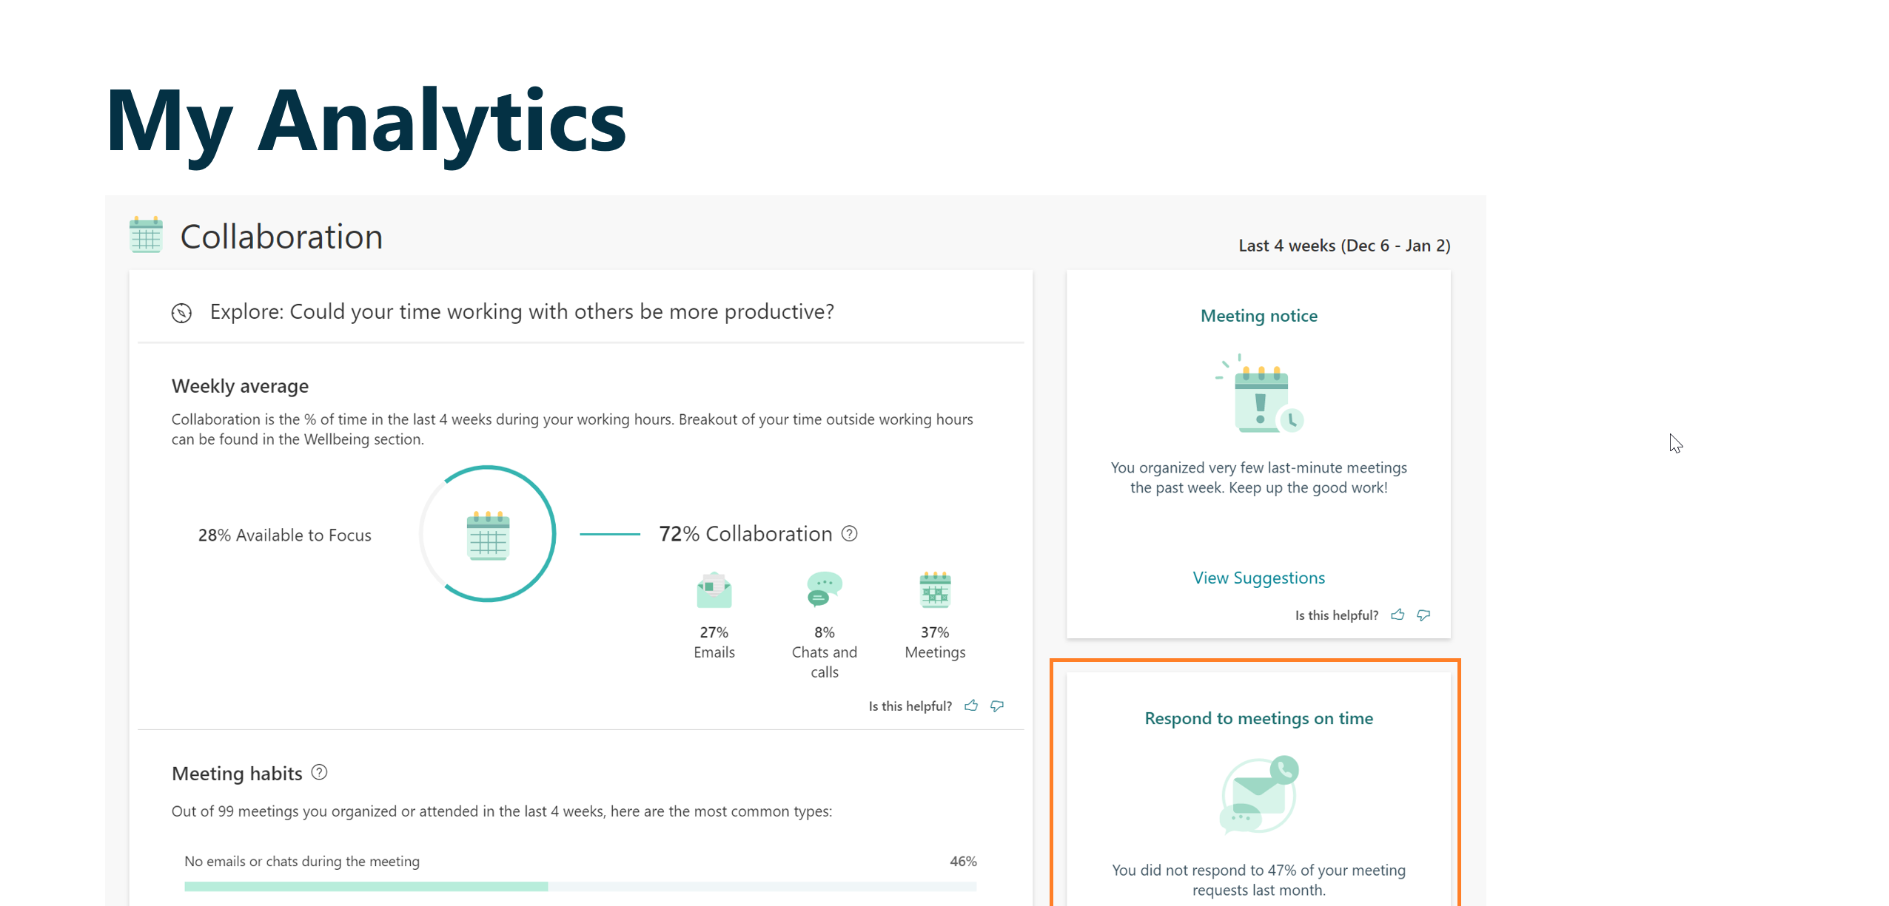Viewport: 1889px width, 906px height.
Task: Click the No emails or chats progress bar
Action: tap(580, 886)
